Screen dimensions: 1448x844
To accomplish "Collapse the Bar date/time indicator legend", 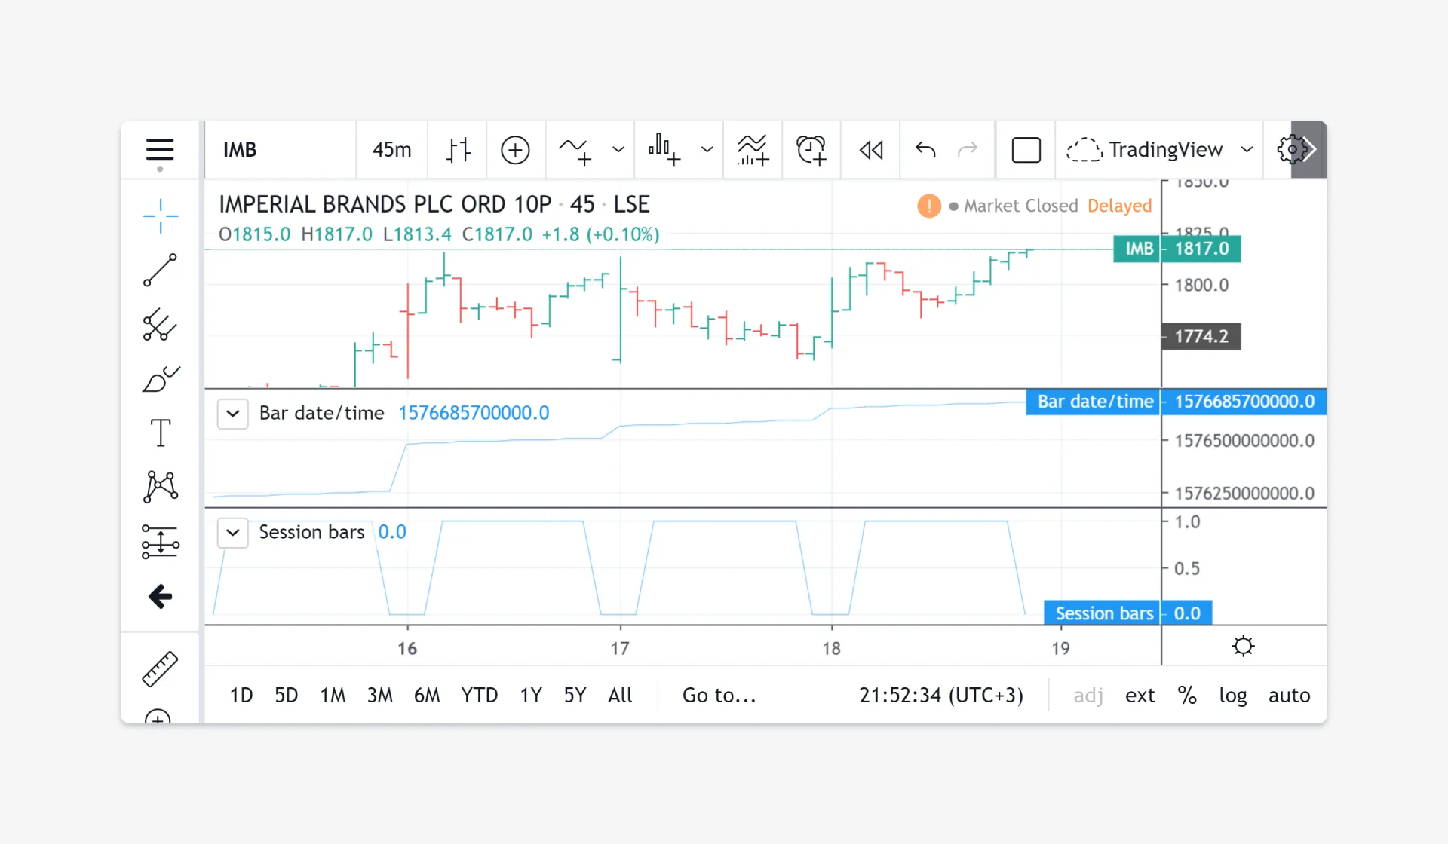I will point(233,414).
